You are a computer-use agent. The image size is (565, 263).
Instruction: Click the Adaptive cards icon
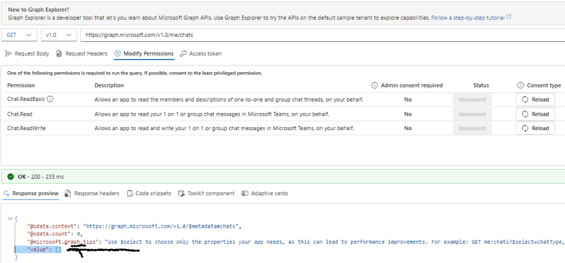(x=245, y=194)
